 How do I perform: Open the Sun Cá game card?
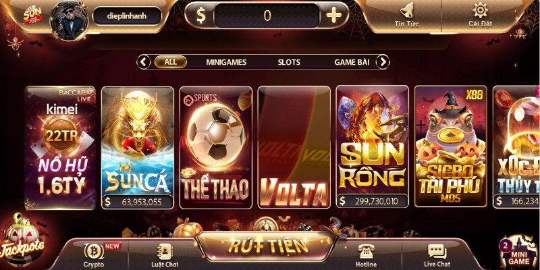[138, 147]
